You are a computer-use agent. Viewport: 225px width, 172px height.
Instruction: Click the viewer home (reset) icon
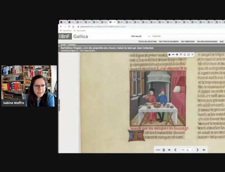point(169,55)
